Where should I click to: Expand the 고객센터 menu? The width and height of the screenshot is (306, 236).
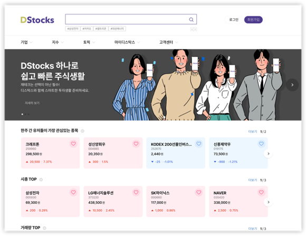pos(168,42)
